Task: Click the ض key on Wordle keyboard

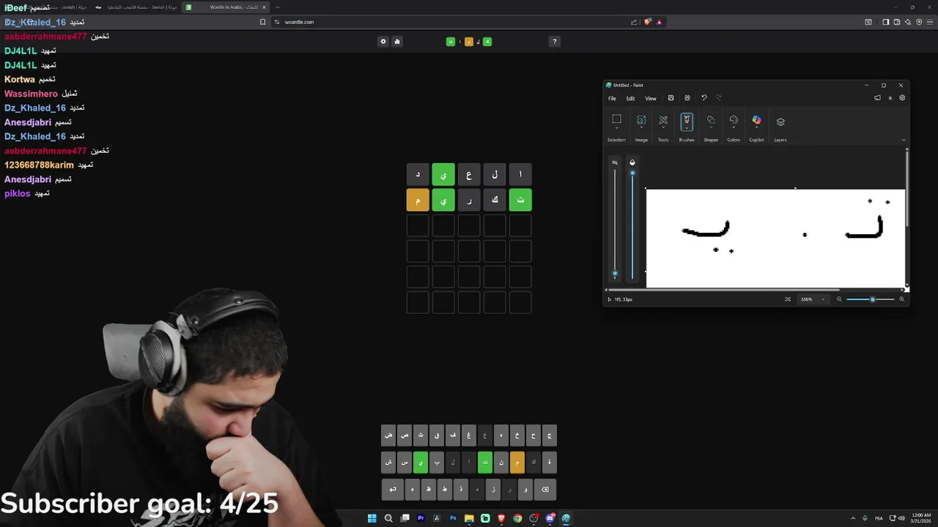Action: [388, 436]
